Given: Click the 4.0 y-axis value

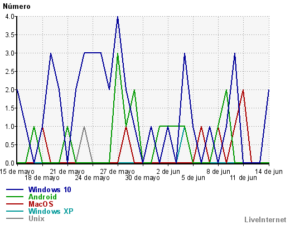Looking at the screenshot, I should (x=9, y=17).
